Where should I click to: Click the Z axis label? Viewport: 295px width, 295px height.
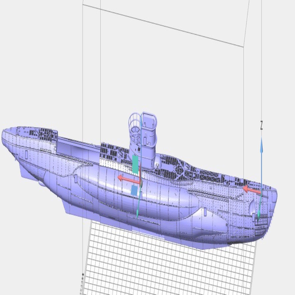click(x=261, y=125)
